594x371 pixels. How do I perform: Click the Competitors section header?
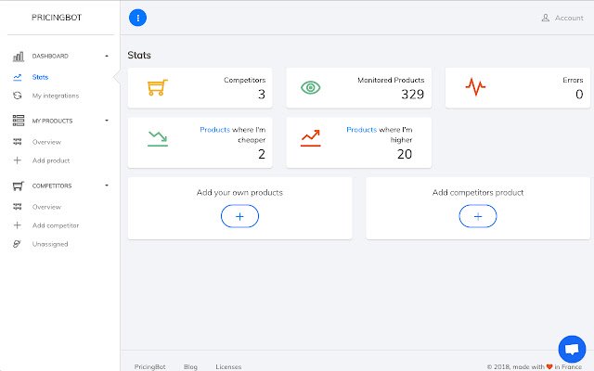[x=52, y=185]
